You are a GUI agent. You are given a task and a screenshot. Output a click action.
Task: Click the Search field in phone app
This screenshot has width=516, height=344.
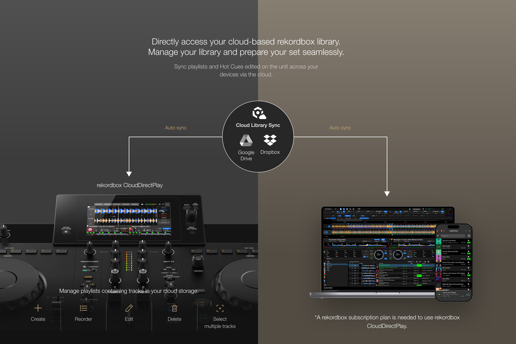(x=453, y=236)
